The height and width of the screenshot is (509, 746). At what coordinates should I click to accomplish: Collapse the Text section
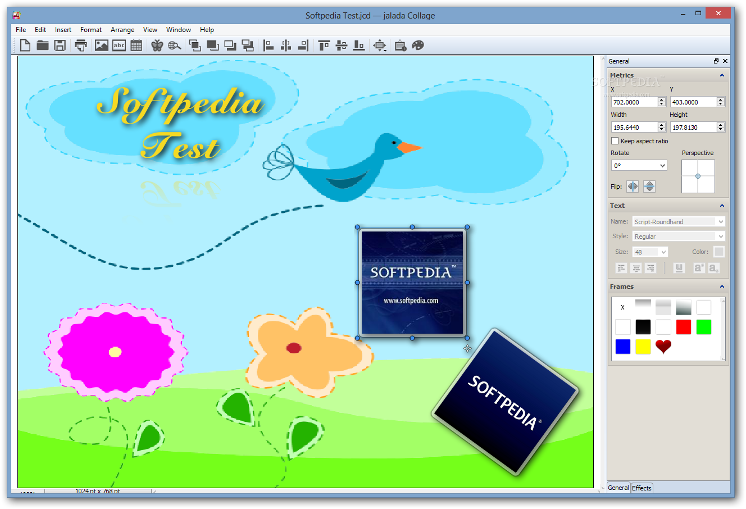[722, 206]
